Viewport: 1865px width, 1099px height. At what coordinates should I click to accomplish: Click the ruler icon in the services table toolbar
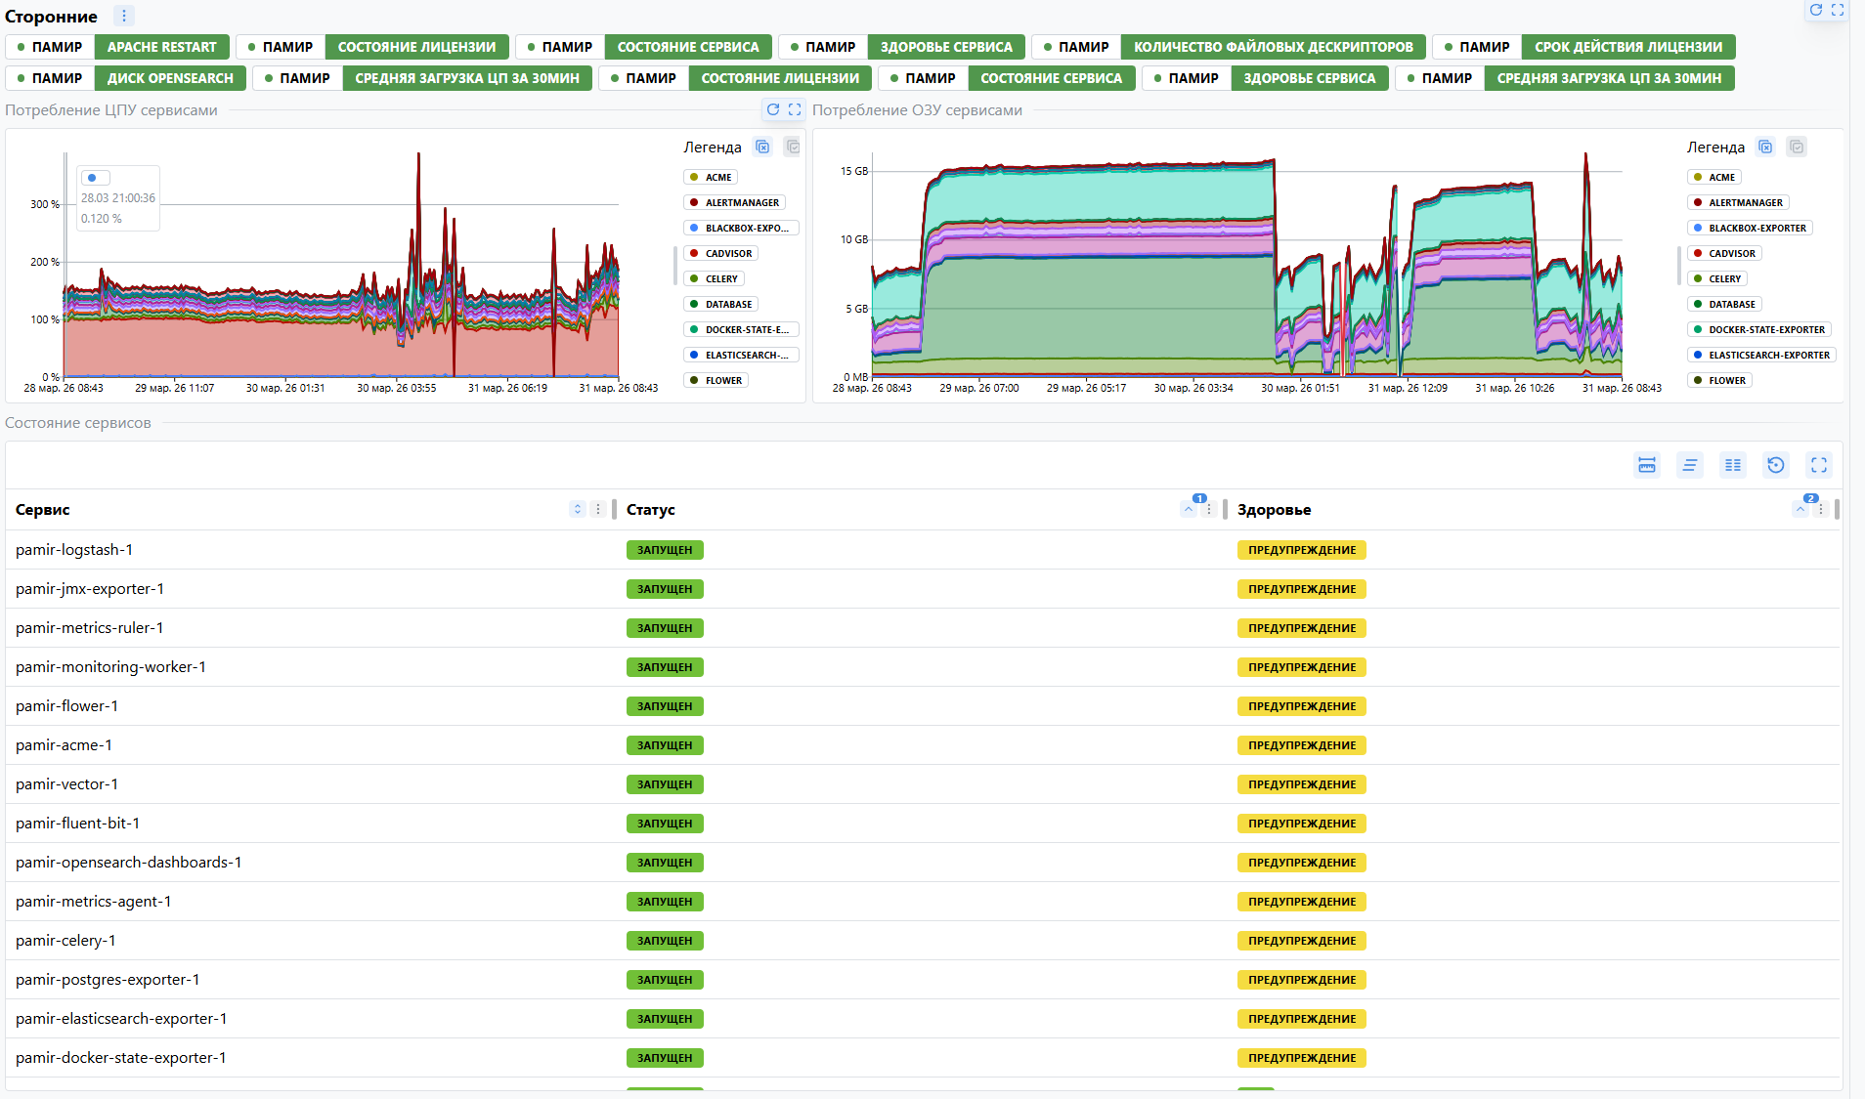pos(1647,465)
